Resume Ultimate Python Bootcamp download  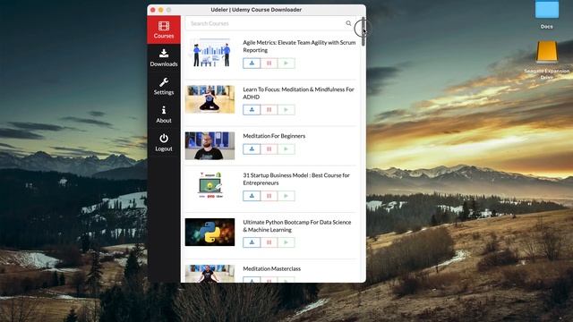(x=286, y=242)
